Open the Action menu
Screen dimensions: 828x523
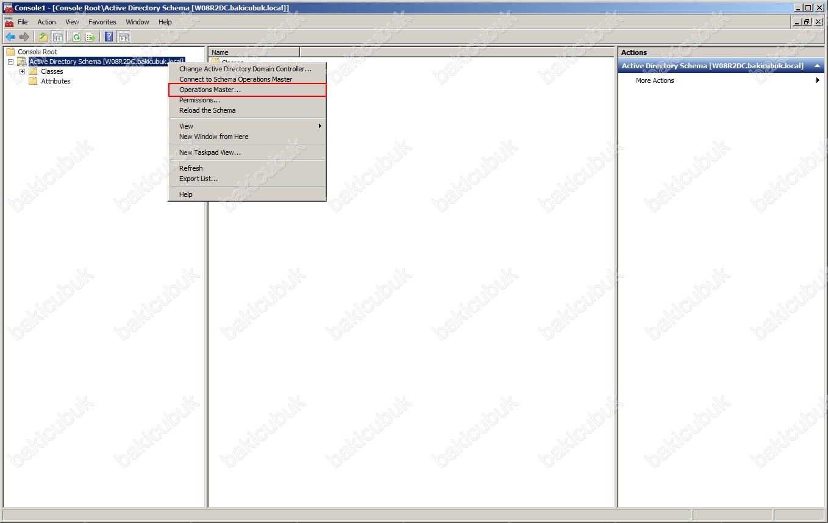click(x=46, y=22)
